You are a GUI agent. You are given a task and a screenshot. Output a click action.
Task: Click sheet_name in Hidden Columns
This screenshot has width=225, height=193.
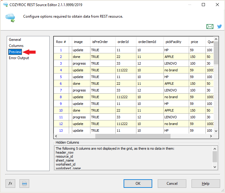(x=65, y=160)
